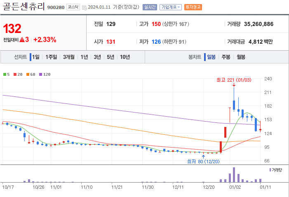Select the 10년 line chart range
The width and height of the screenshot is (289, 197).
coord(125,57)
